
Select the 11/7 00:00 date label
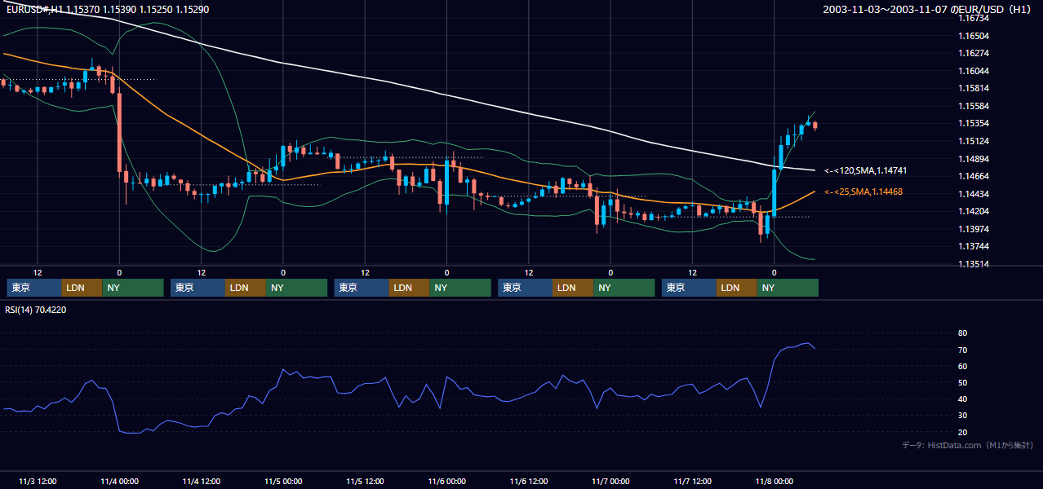coord(610,481)
